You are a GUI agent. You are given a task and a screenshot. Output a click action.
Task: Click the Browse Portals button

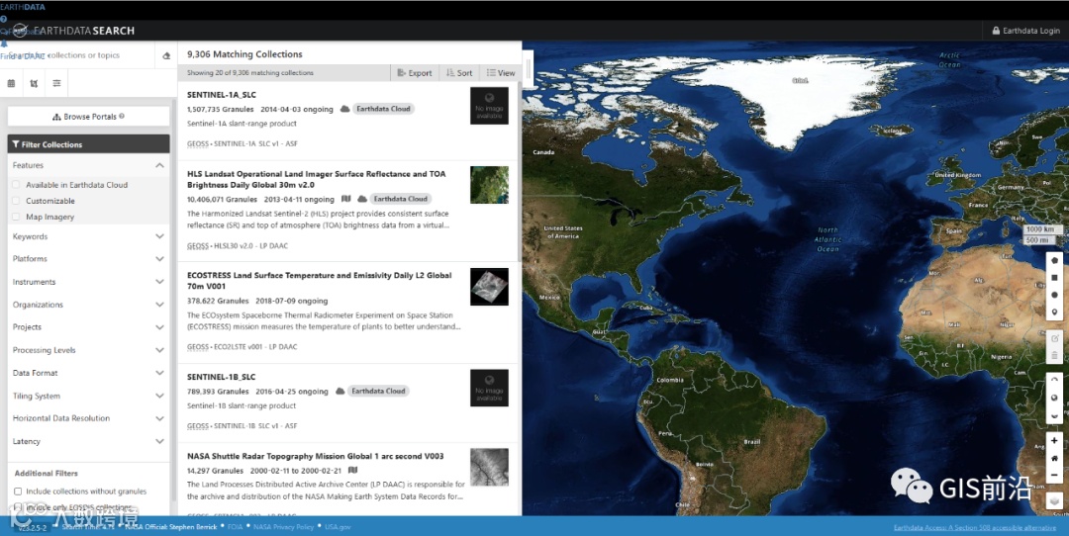pyautogui.click(x=89, y=117)
